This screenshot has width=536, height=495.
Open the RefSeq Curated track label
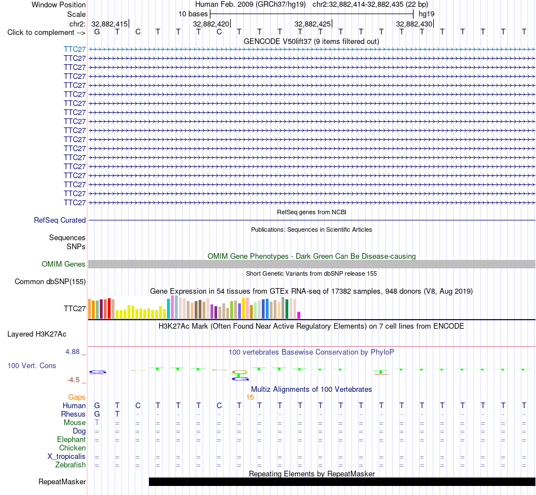coord(59,220)
